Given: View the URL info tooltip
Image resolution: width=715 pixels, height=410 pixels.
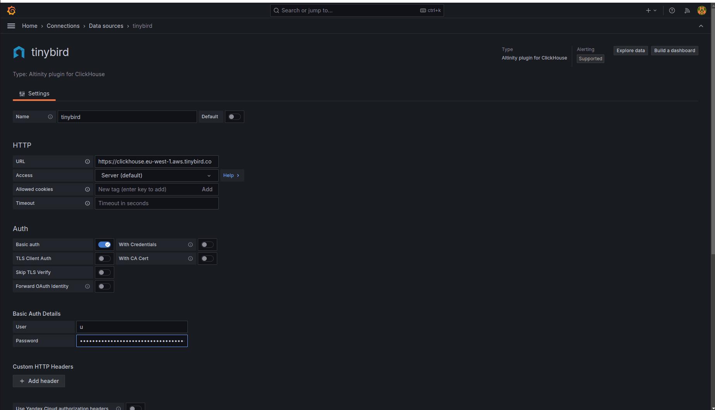Looking at the screenshot, I should 87,162.
